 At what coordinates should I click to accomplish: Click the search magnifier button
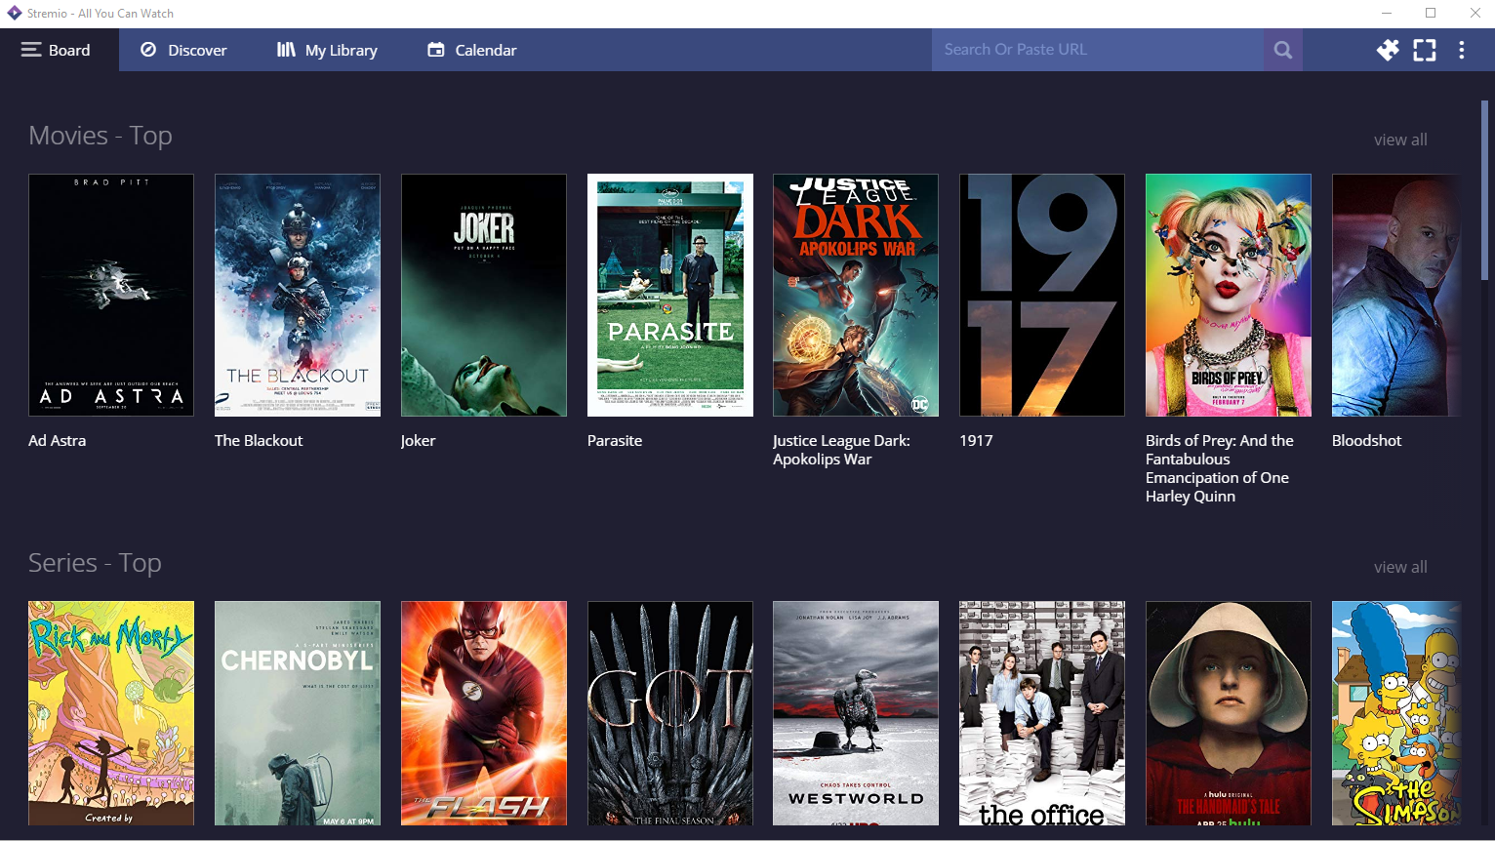point(1283,50)
